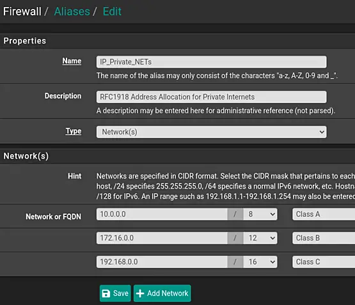Click the Firewall breadcrumb text
Screen dimensions: 355x305
(x=22, y=12)
